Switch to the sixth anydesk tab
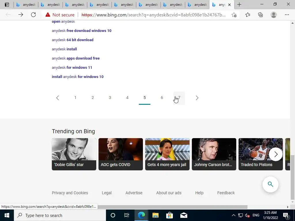The width and height of the screenshot is (295, 221). tap(148, 5)
